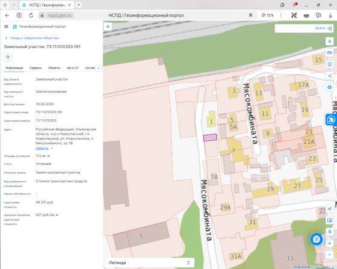This screenshot has height=269, width=337.
Task: Reload the page
Action: click(31, 16)
